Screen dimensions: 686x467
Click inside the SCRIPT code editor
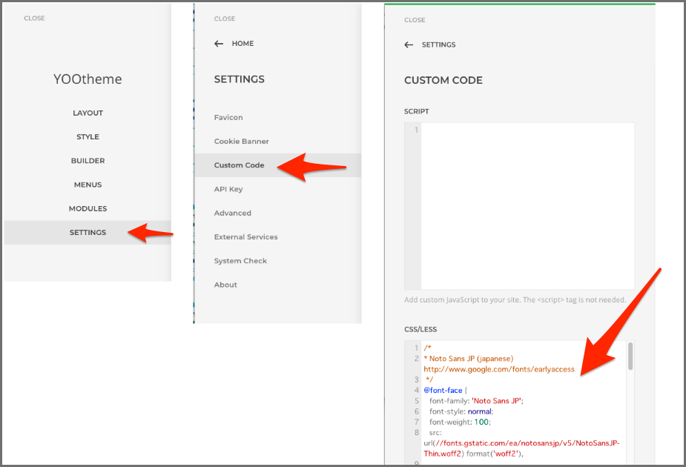coord(527,205)
